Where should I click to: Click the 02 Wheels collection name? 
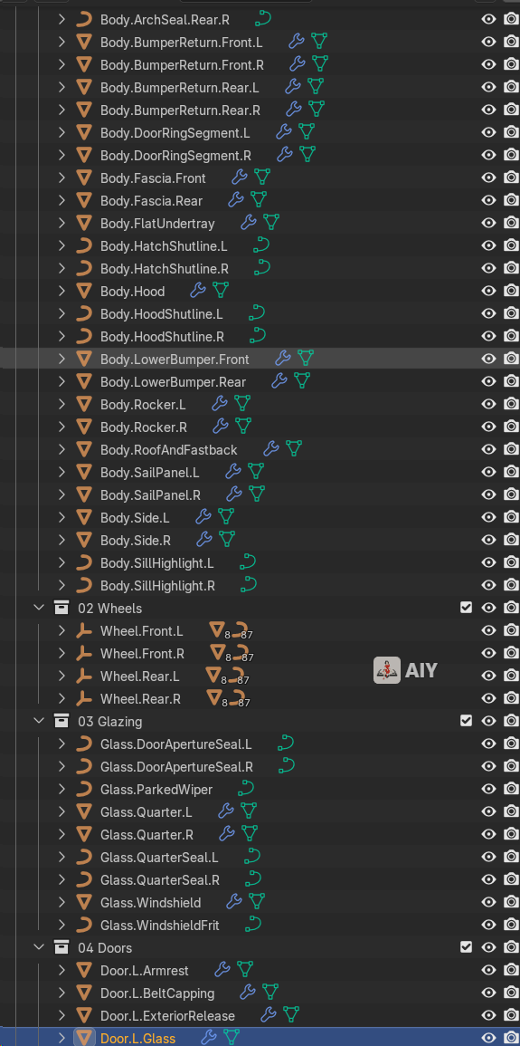pos(109,609)
